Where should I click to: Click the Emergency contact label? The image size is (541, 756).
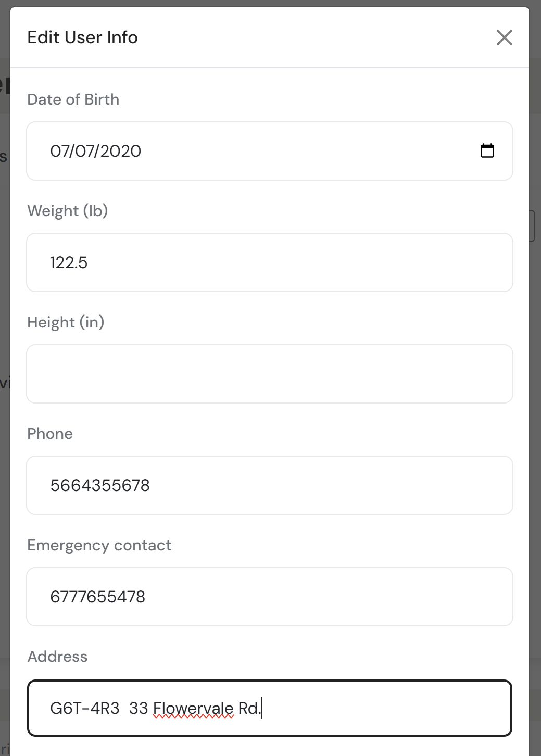pyautogui.click(x=99, y=545)
